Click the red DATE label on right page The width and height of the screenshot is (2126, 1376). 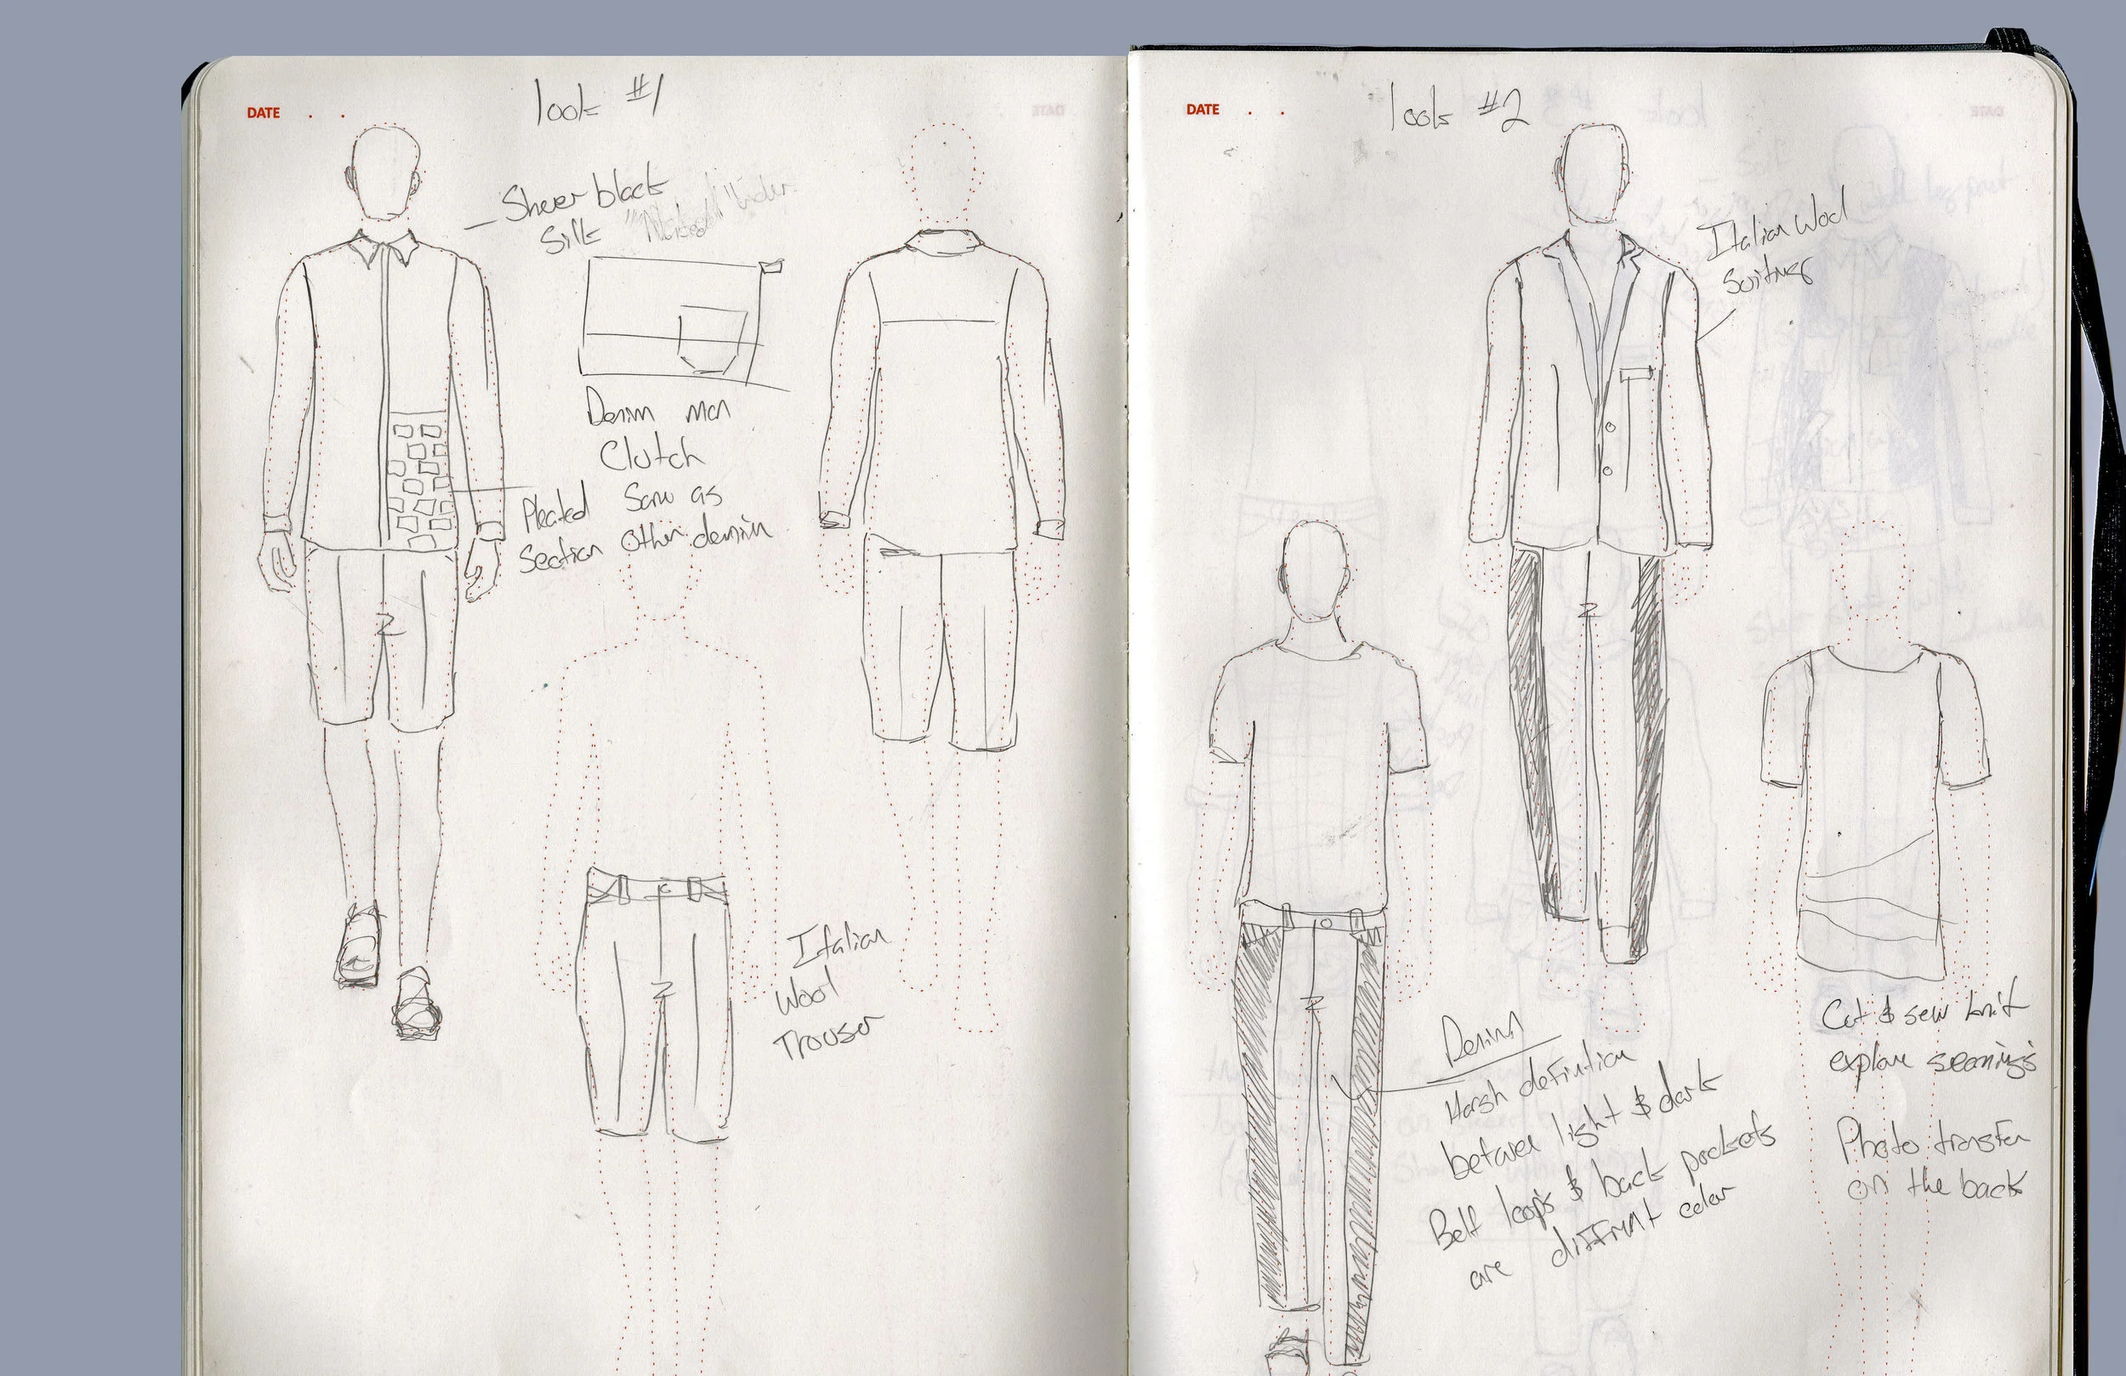pyautogui.click(x=1202, y=110)
